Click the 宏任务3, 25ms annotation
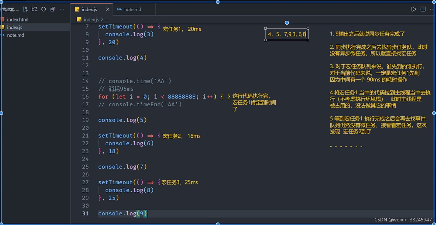The height and width of the screenshot is (225, 436). click(179, 182)
